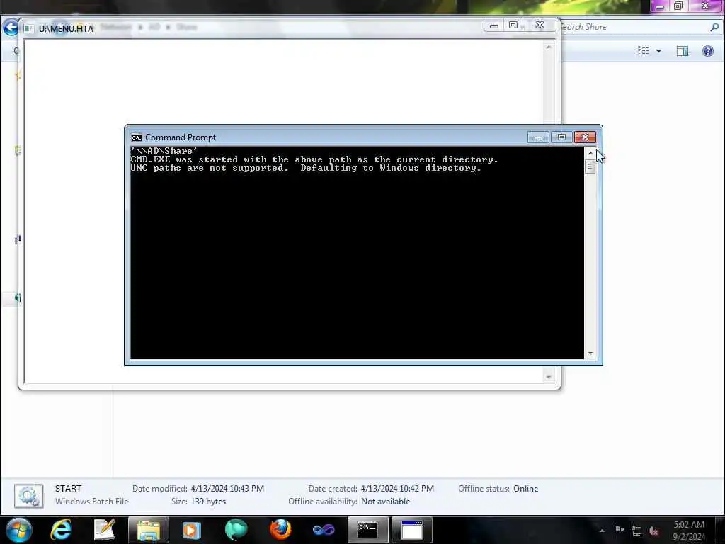Screen dimensions: 725x544
Task: Restore the purple top-right window
Action: click(678, 6)
